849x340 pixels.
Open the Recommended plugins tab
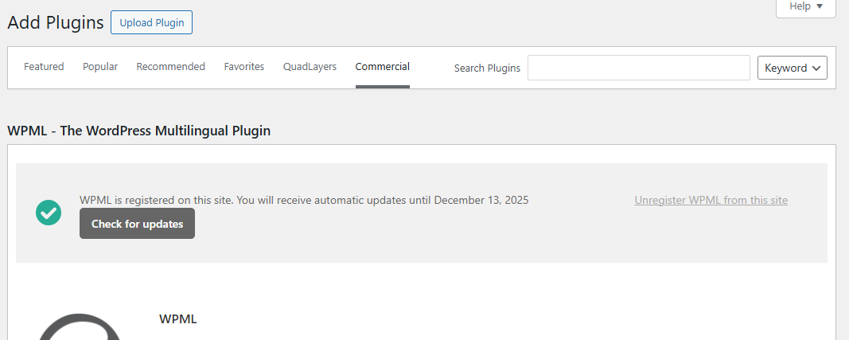(x=170, y=67)
